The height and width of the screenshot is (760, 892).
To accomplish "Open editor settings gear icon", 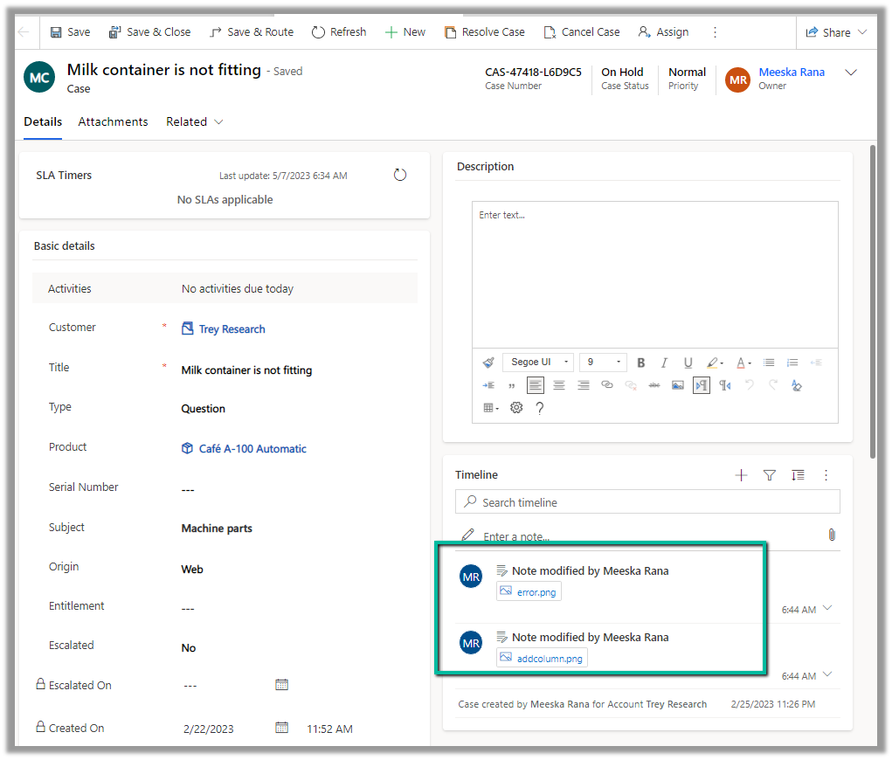I will pos(516,408).
